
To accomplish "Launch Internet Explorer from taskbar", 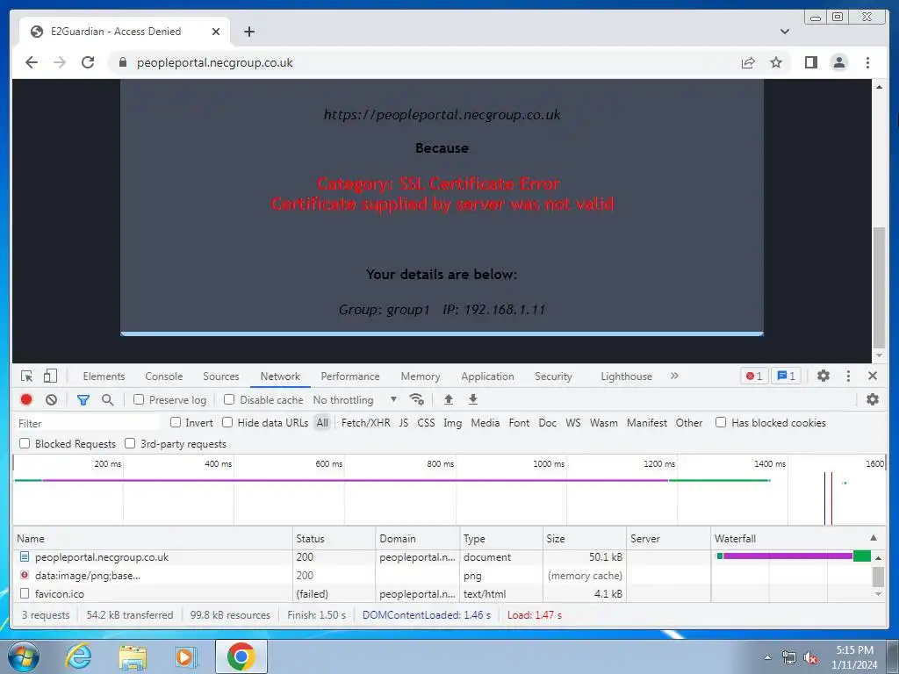I will click(78, 656).
